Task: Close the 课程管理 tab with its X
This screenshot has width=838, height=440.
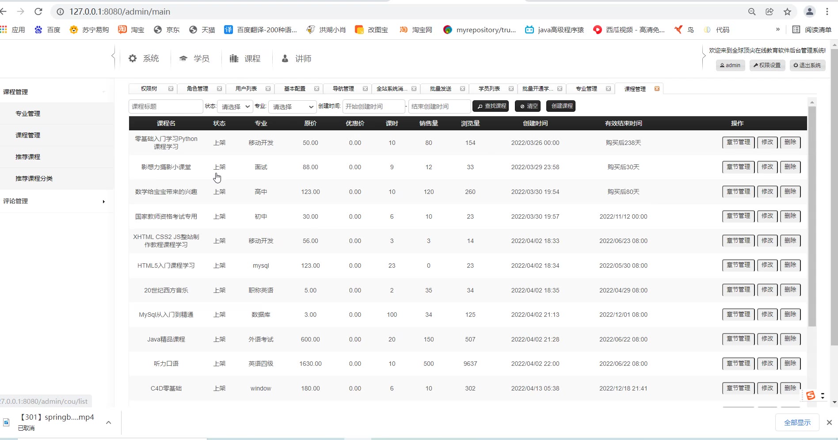Action: [x=657, y=89]
